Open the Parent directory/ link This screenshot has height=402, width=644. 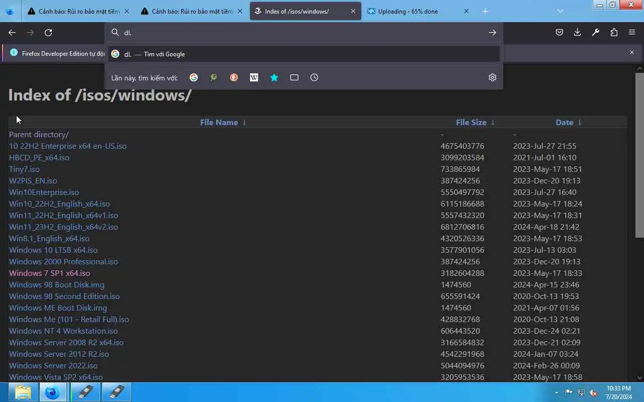(x=39, y=135)
